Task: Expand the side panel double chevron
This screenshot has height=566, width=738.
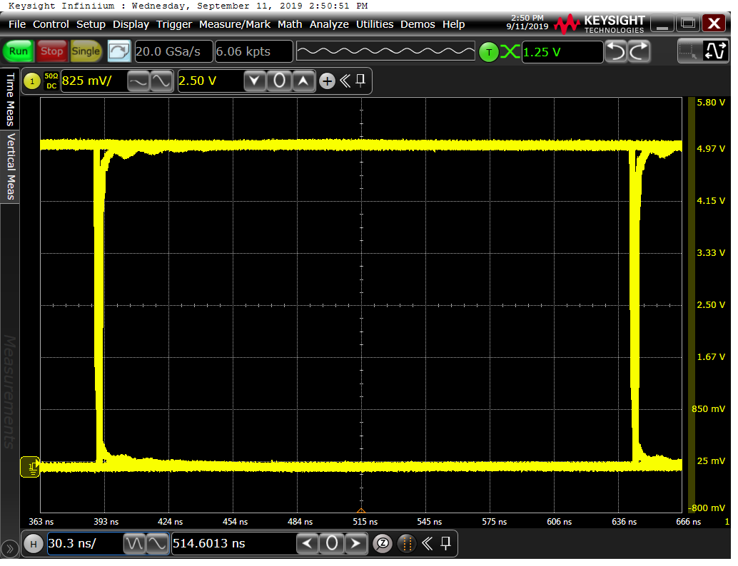Action: (x=10, y=549)
